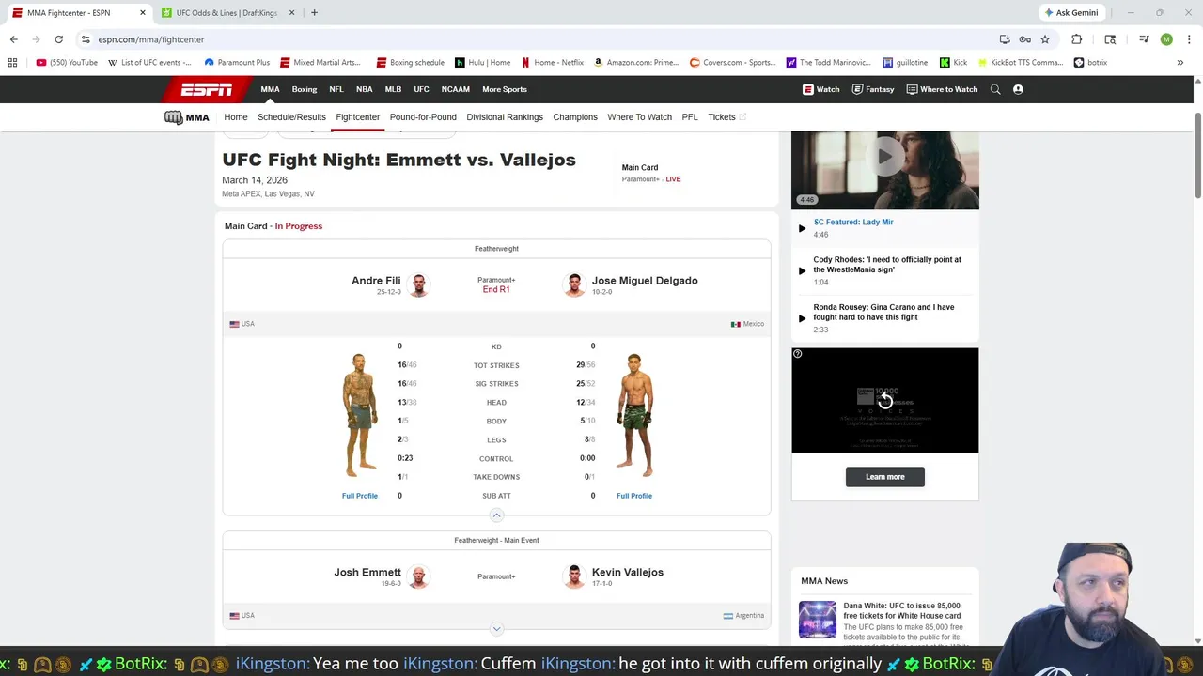Open Tickets external link

pyautogui.click(x=726, y=117)
